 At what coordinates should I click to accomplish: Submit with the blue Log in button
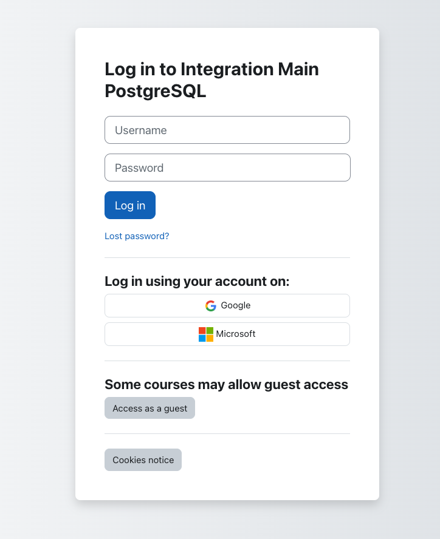[130, 205]
